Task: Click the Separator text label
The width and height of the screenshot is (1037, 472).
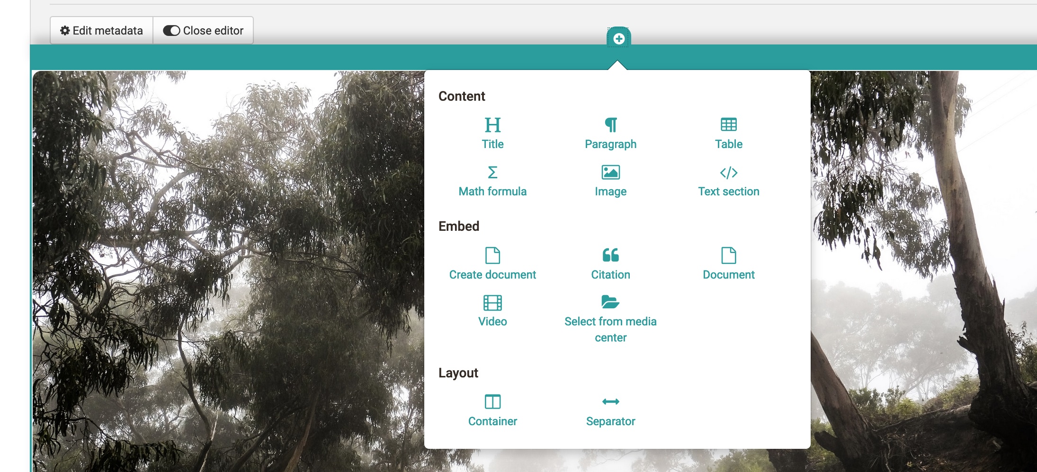Action: click(x=610, y=421)
